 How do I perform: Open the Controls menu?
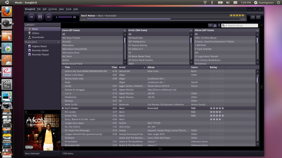click(53, 9)
